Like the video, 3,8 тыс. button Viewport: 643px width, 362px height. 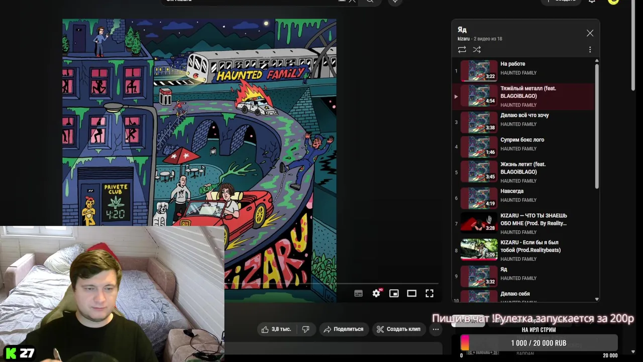click(275, 329)
